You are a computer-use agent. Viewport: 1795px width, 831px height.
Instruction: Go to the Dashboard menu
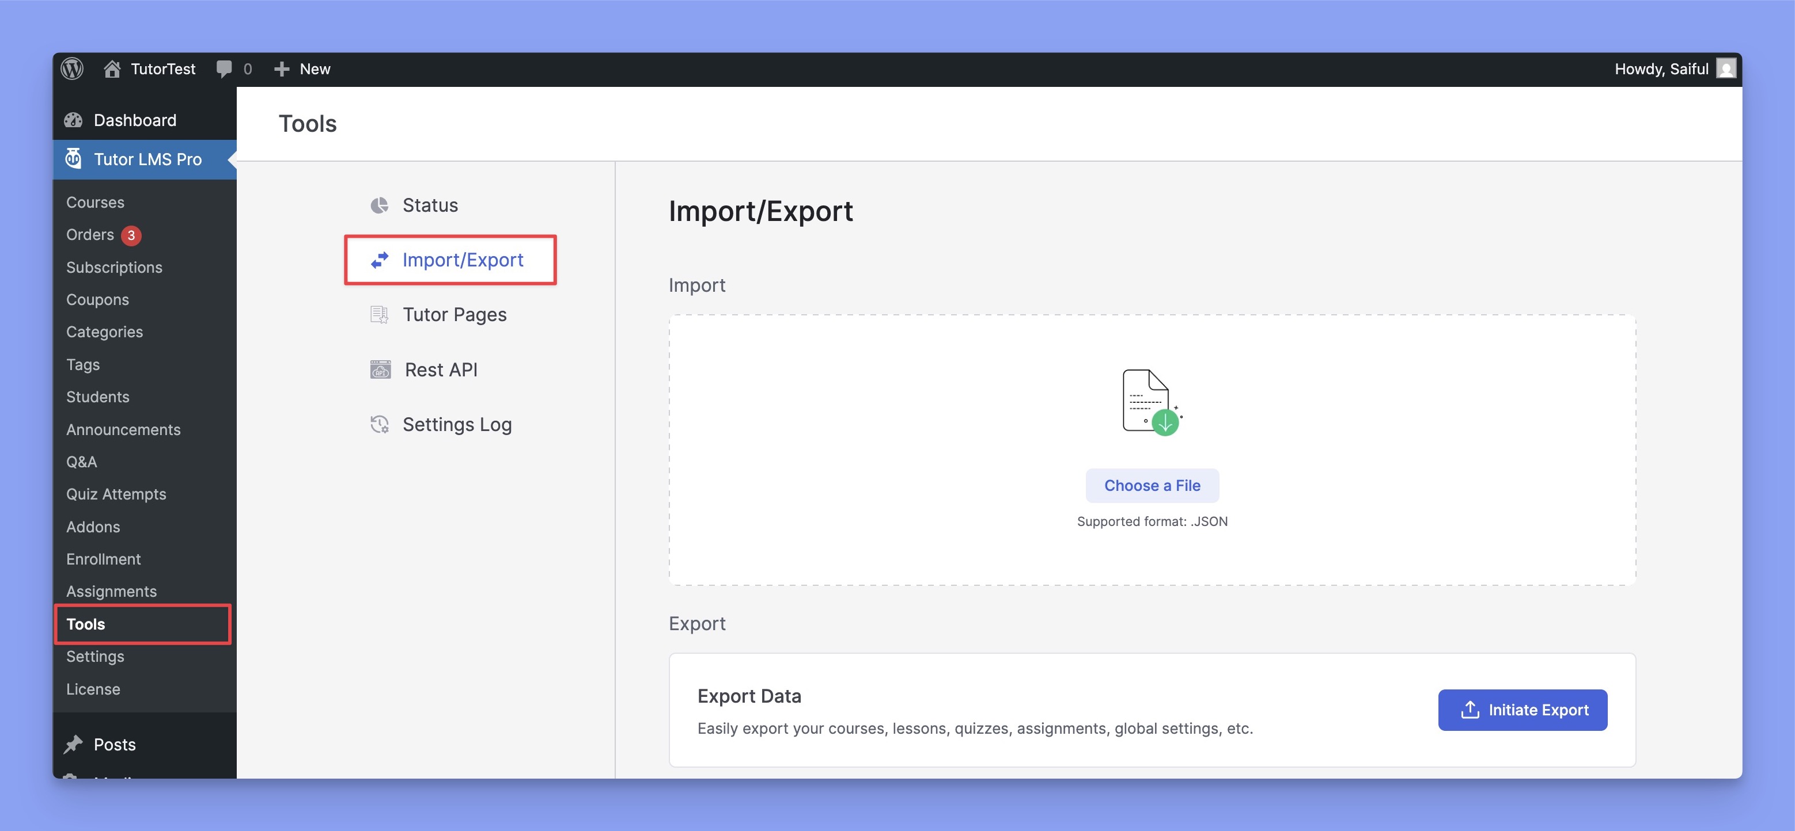(x=145, y=120)
